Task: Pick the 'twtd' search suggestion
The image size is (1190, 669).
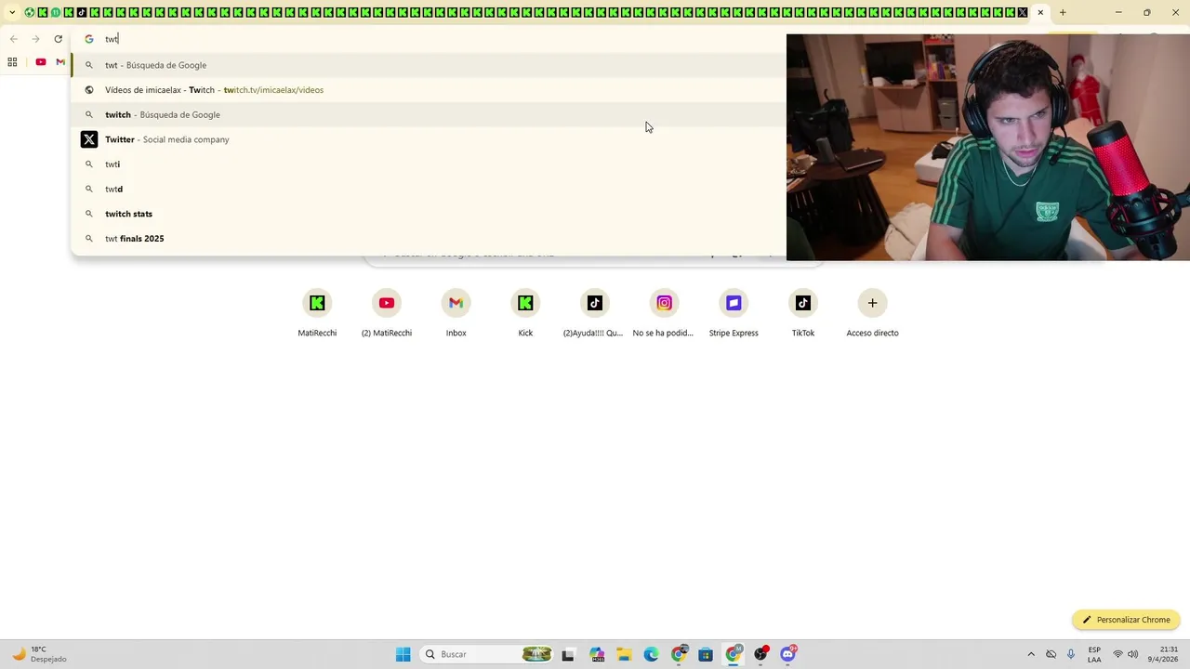Action: tap(428, 189)
